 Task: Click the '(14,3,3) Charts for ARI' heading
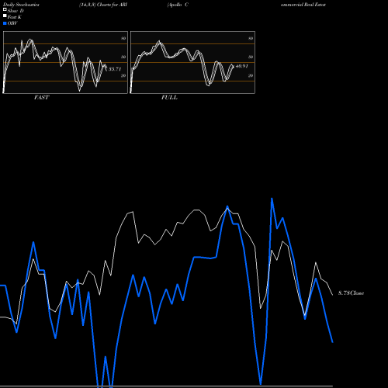pyautogui.click(x=103, y=5)
